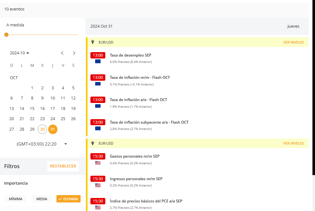Open the Tasa de desempleo SEP event
Screen dimensions: 315x211
click(x=130, y=55)
